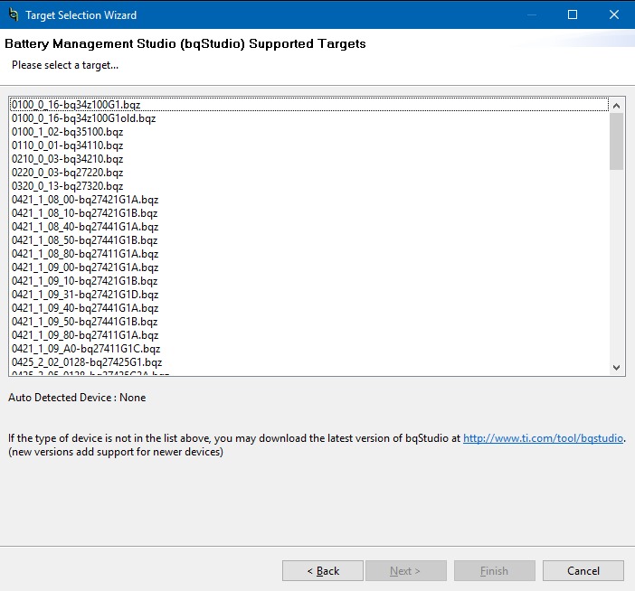This screenshot has height=591, width=635.
Task: Select 0421_1_08_80-bq27411G1A.bqz target
Action: pyautogui.click(x=309, y=254)
